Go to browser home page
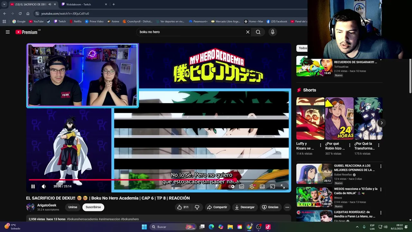This screenshot has height=232, width=412. (x=28, y=14)
